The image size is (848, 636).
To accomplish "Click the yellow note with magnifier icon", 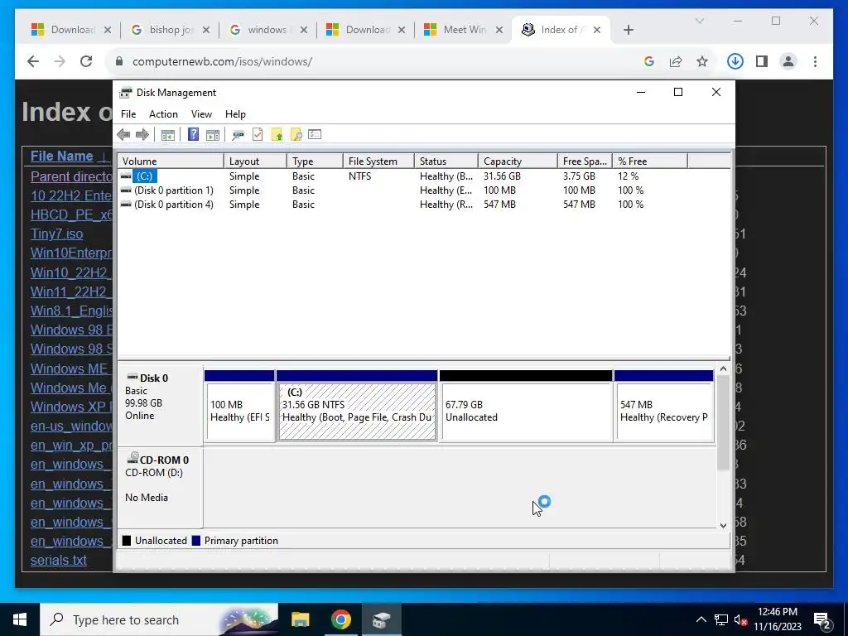I will tap(296, 135).
